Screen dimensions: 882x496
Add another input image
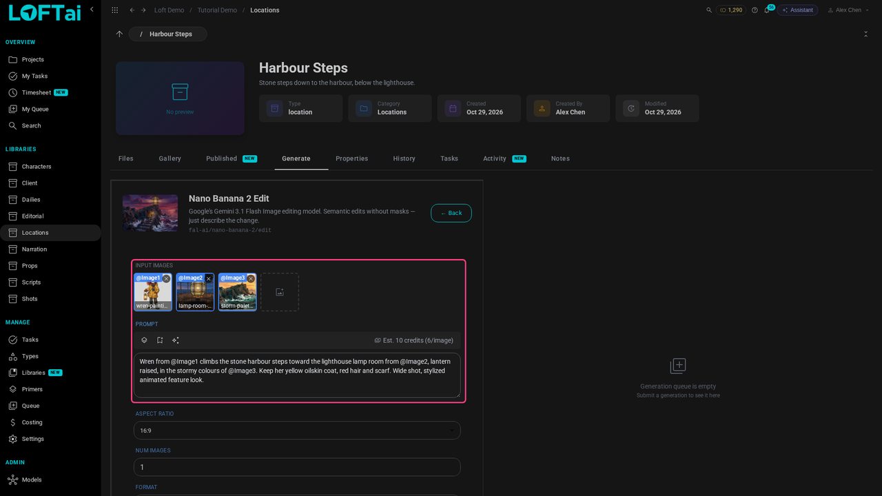(280, 292)
